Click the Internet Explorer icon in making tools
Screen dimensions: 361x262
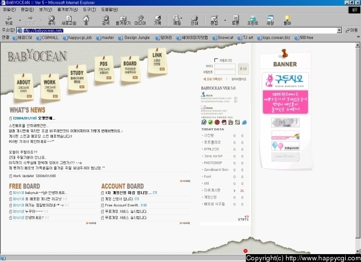coord(244,122)
